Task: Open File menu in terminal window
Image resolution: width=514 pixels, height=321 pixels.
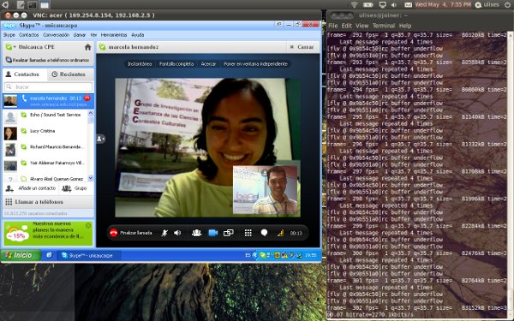Action: click(x=332, y=26)
